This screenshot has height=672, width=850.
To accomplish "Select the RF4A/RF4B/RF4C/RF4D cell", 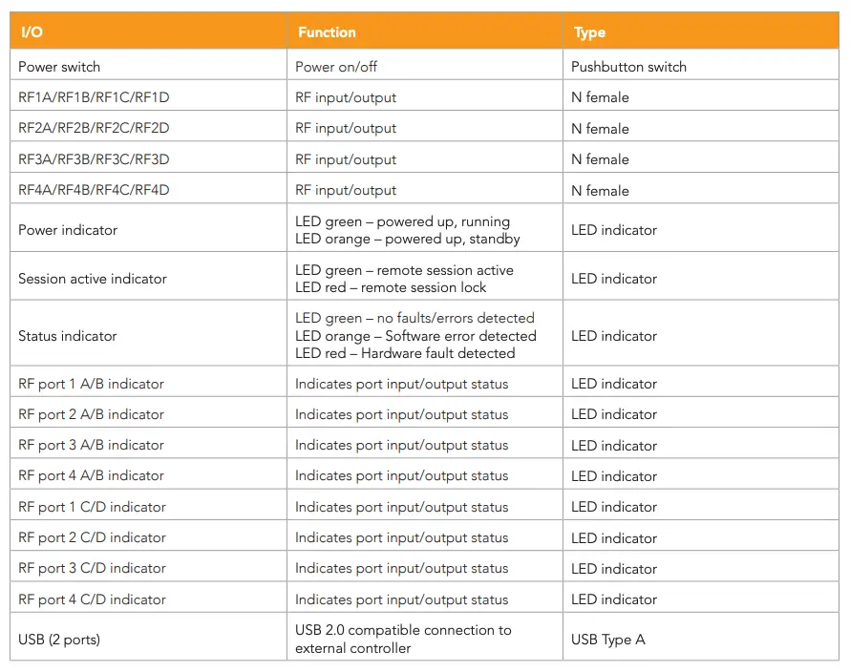I will pos(94,190).
